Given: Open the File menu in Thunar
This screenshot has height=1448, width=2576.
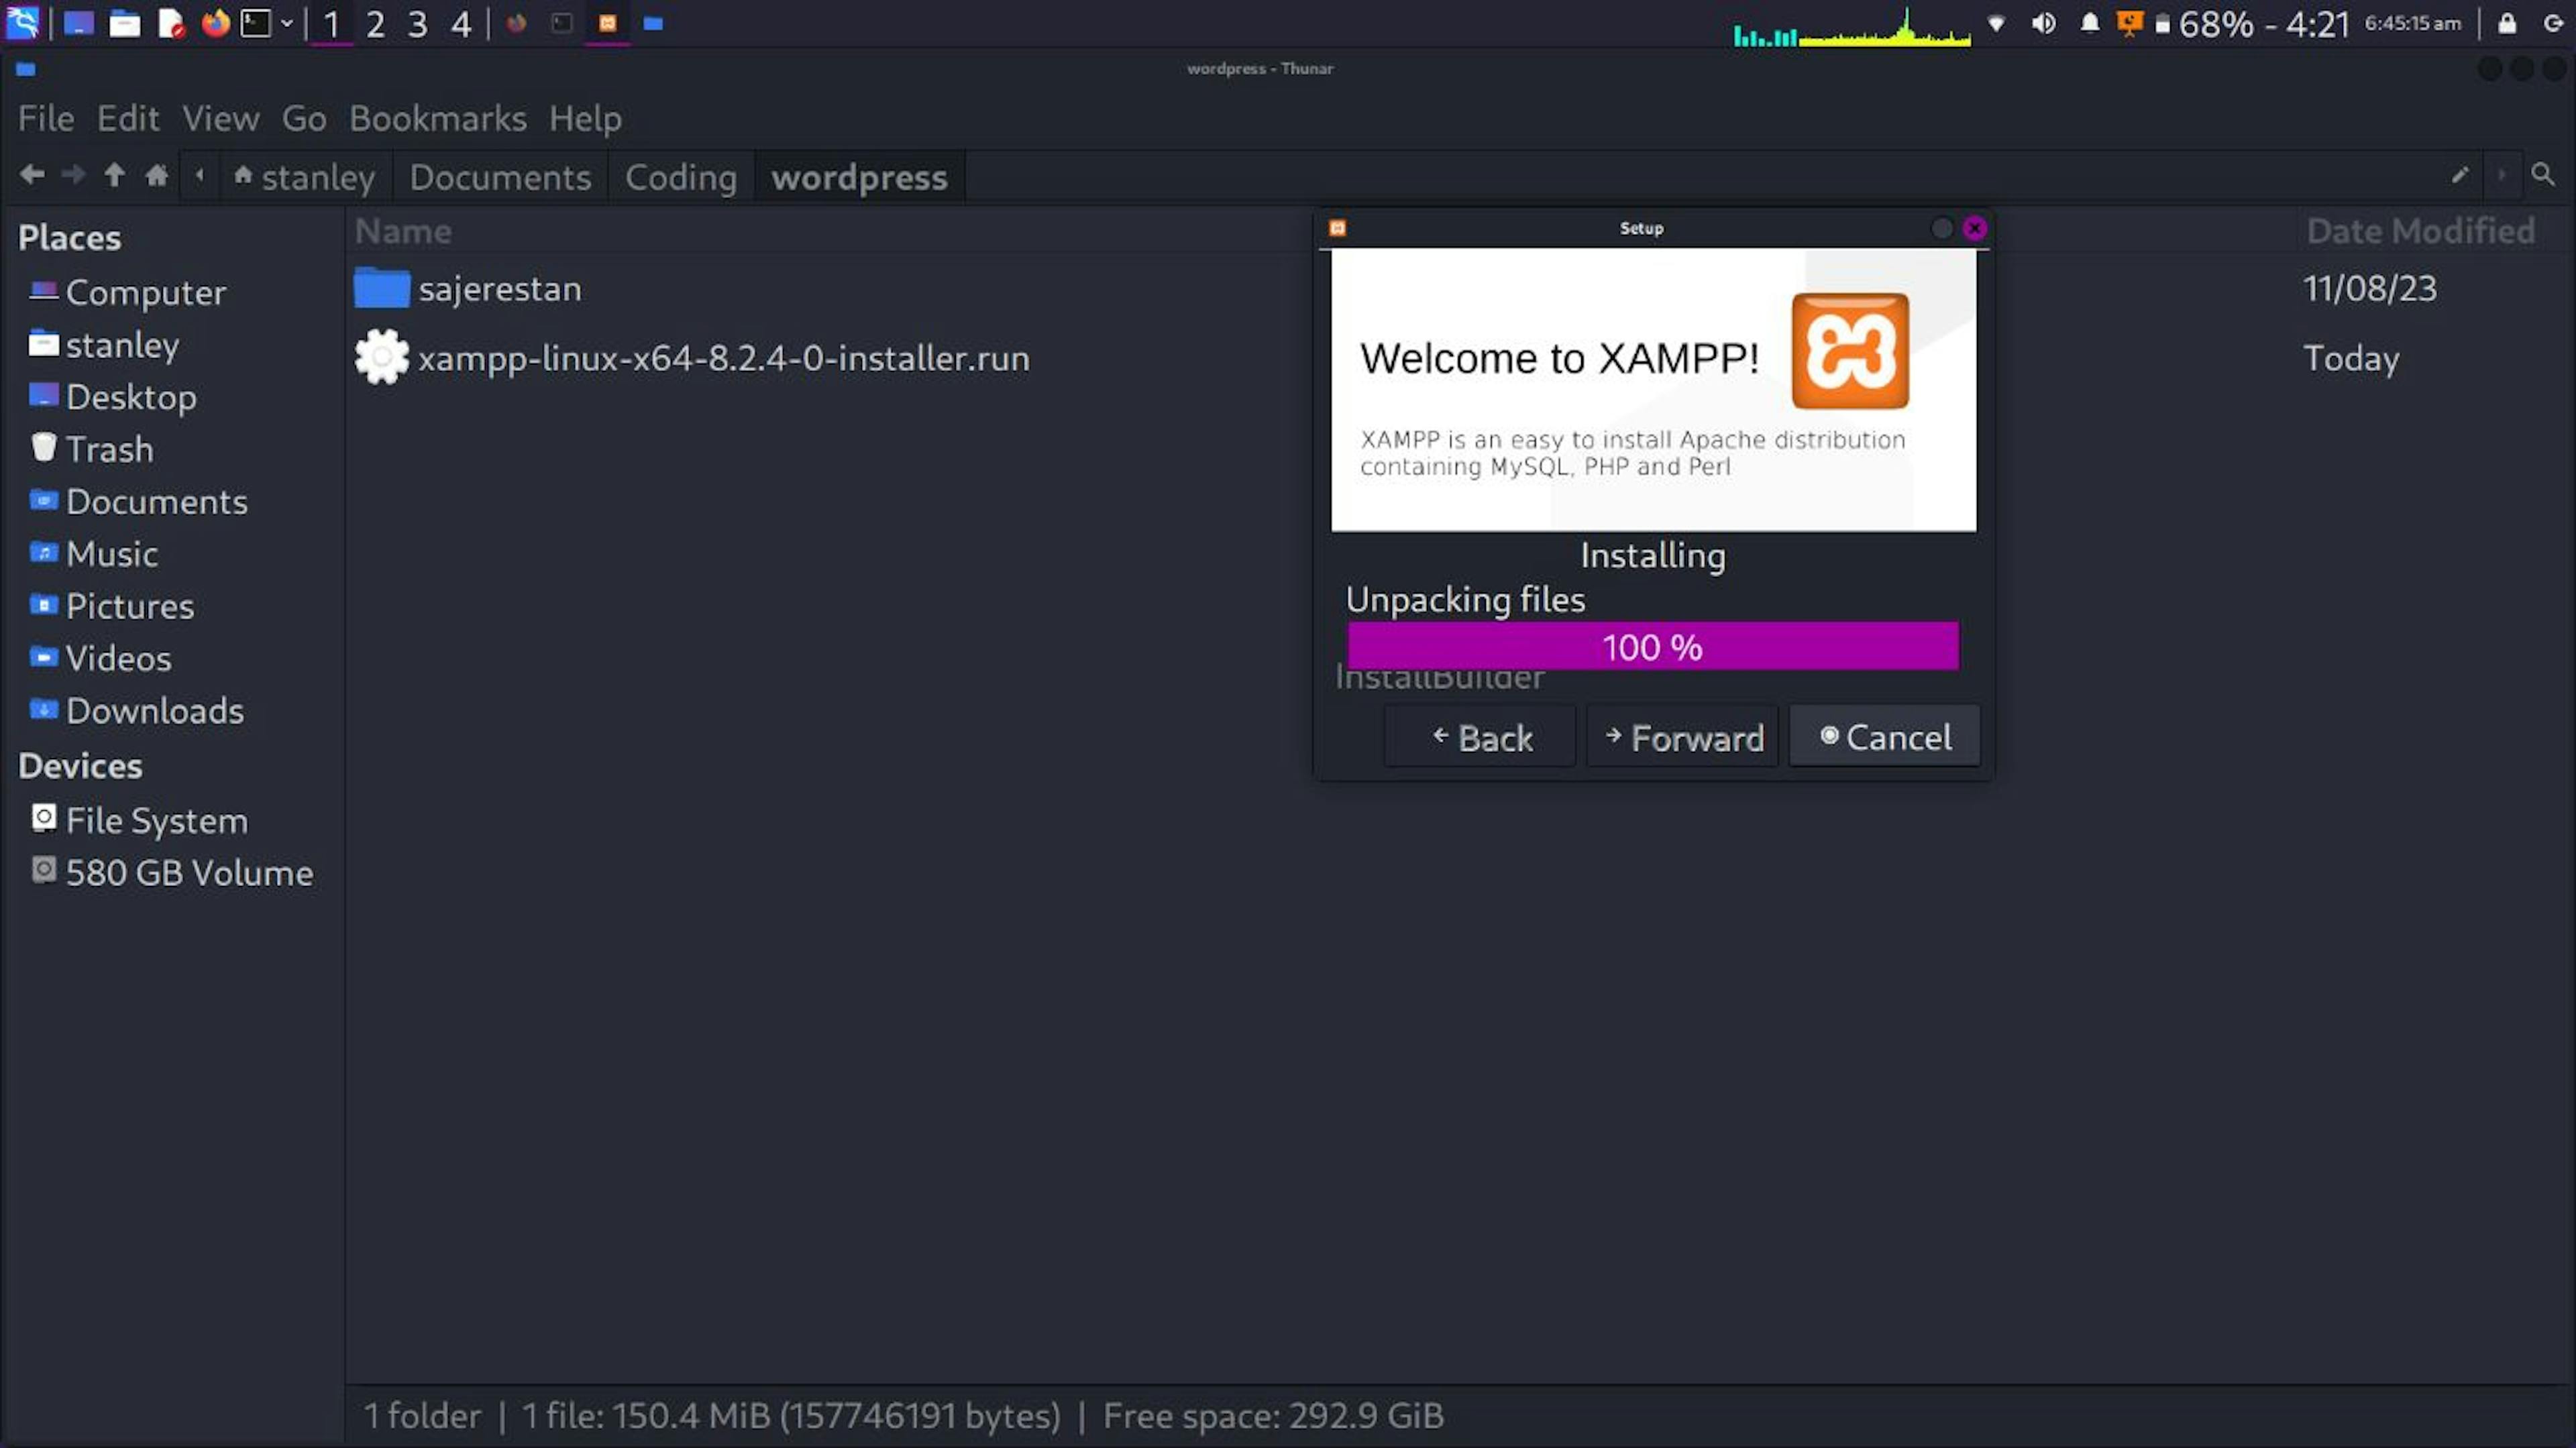Looking at the screenshot, I should pyautogui.click(x=44, y=118).
